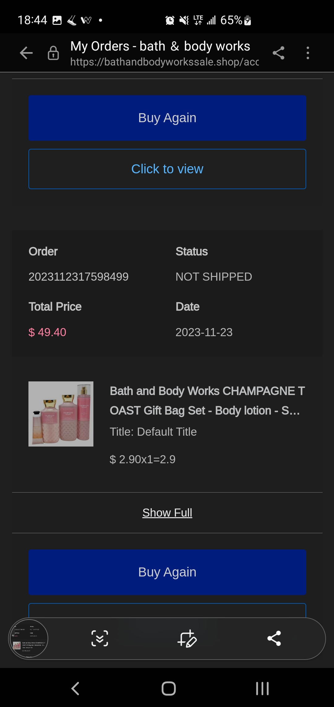Screen dimensions: 334x707
Task: Click the Click to view button
Action: point(167,169)
